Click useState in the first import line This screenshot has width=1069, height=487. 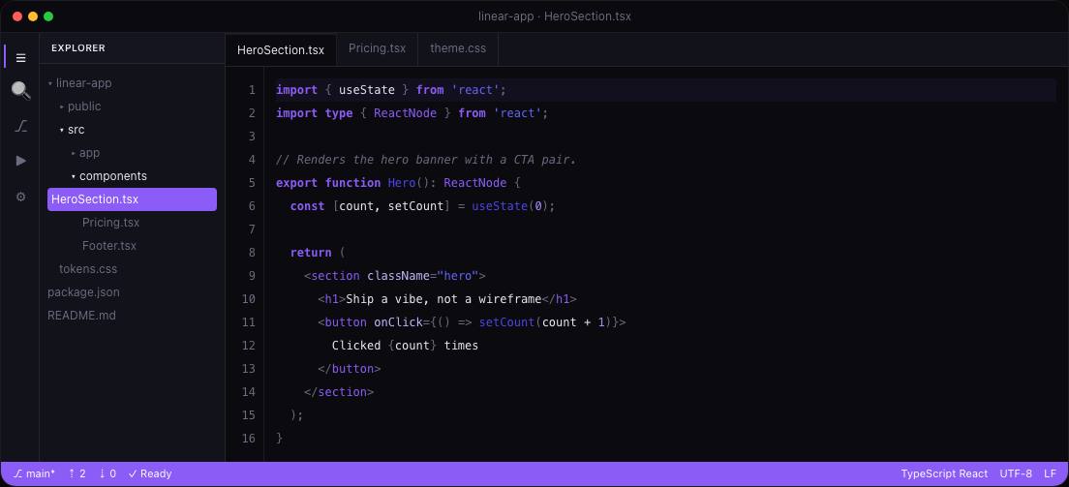coord(367,90)
